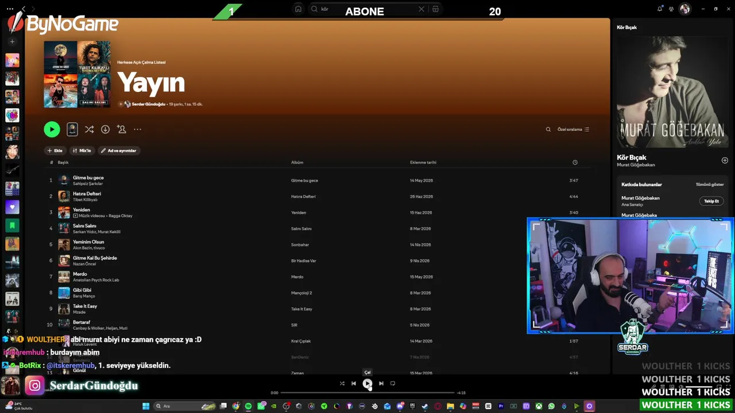Create a new playlist with plus icon
The height and width of the screenshot is (413, 735).
click(12, 41)
